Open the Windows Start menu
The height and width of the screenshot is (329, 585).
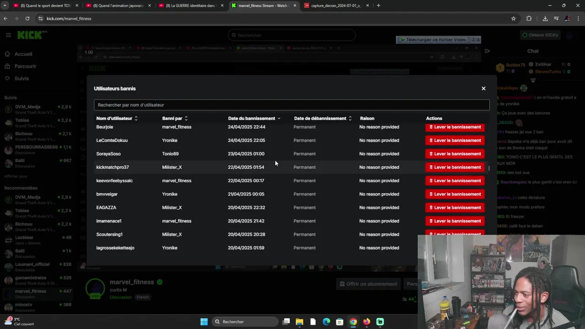204,322
